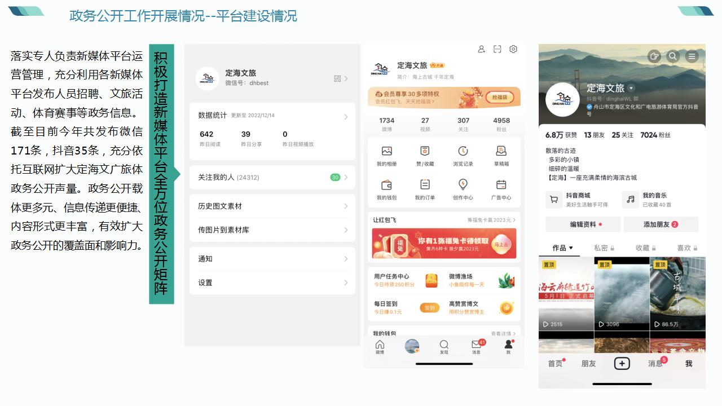This screenshot has height=406, width=722.
Task: Open 我的钱包 wallet icon
Action: (386, 184)
